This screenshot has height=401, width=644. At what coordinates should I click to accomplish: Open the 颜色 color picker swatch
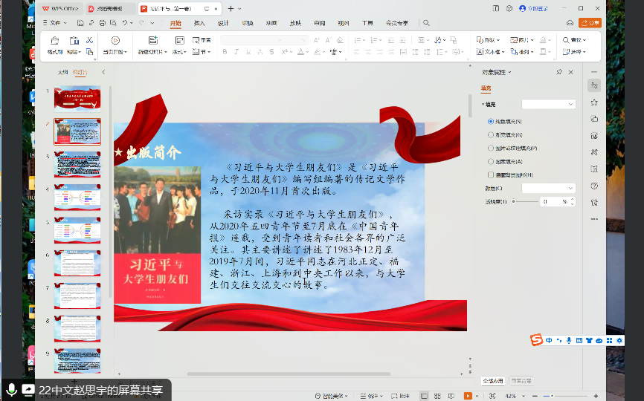(548, 189)
